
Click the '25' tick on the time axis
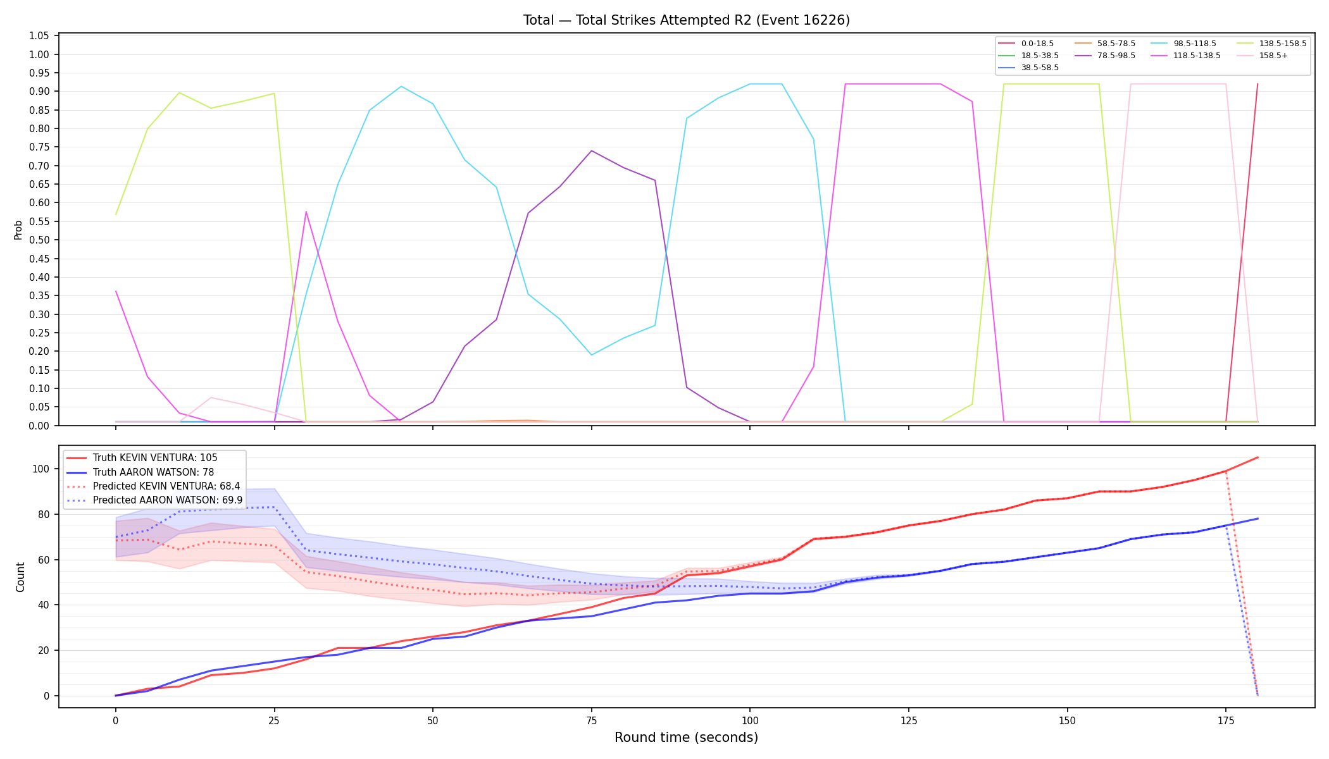[x=274, y=720]
